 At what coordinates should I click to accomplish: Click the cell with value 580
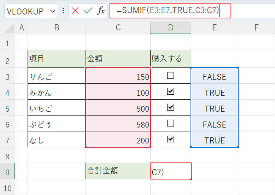point(118,124)
